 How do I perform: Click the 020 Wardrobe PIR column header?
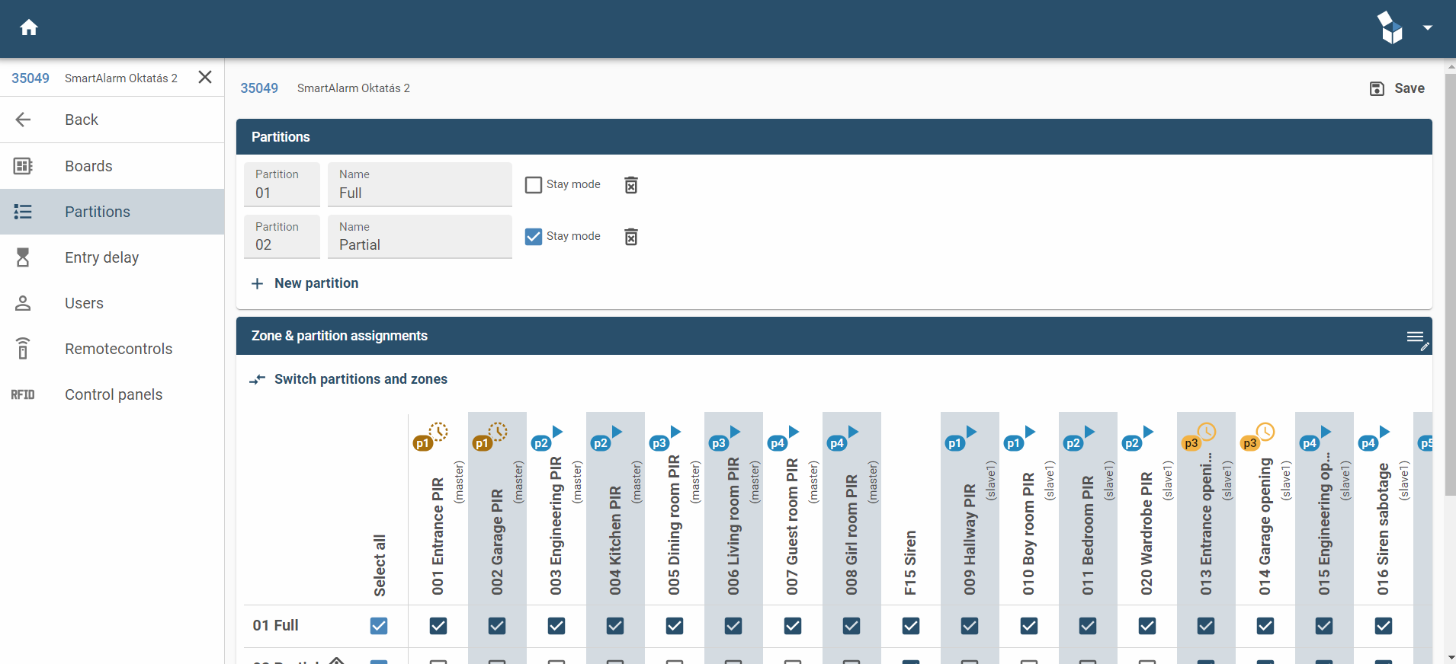point(1147,533)
